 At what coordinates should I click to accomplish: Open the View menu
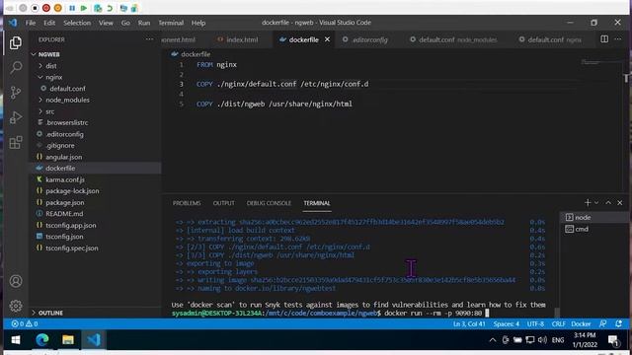click(x=106, y=23)
